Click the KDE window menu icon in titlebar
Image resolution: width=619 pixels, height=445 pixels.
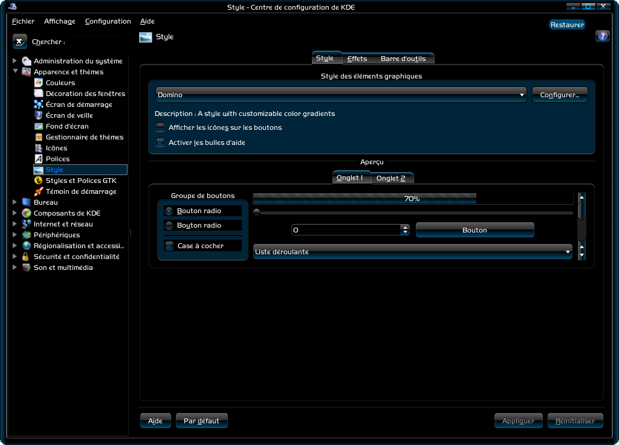click(12, 6)
